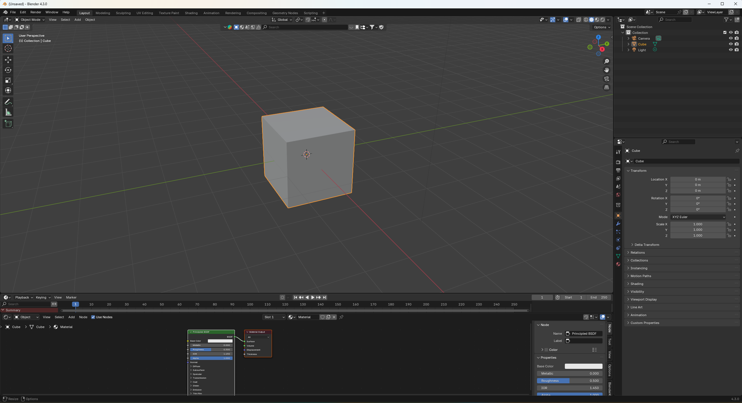Open the Render menu
This screenshot has height=403, width=742.
(x=36, y=12)
